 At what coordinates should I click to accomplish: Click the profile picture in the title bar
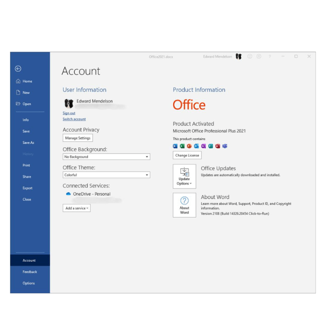point(238,56)
